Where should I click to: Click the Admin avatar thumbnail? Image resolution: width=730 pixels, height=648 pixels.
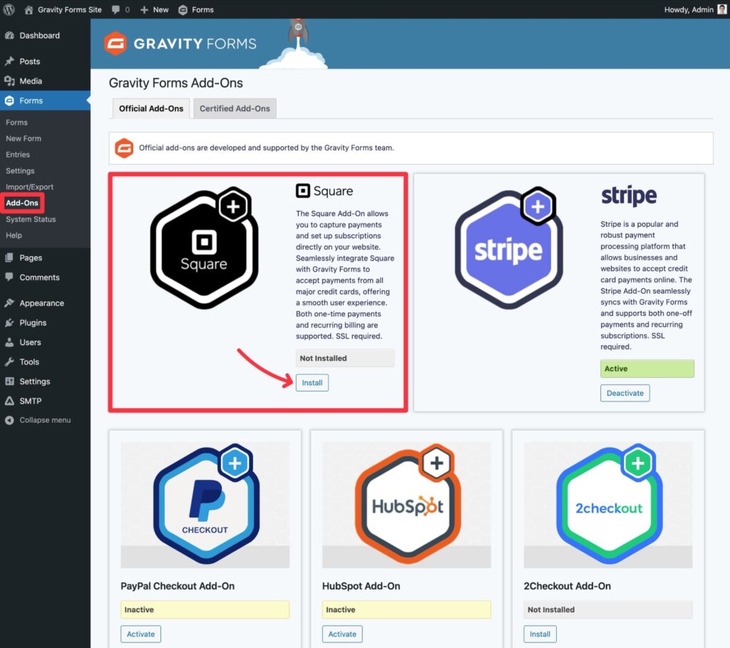[721, 9]
